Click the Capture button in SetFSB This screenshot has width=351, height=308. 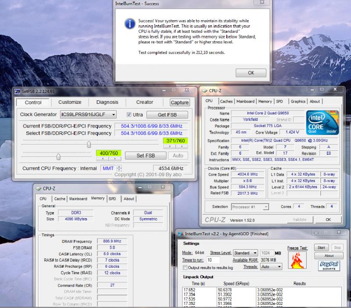click(180, 103)
